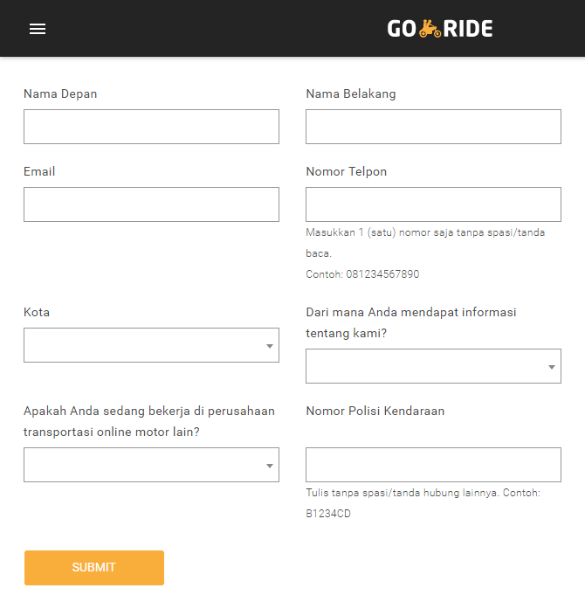Focus the Nama Depan input field
The height and width of the screenshot is (595, 585).
coord(151,127)
